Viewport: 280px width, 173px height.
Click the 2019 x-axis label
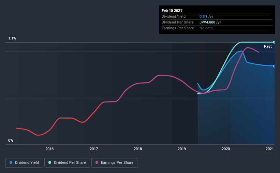tap(182, 149)
